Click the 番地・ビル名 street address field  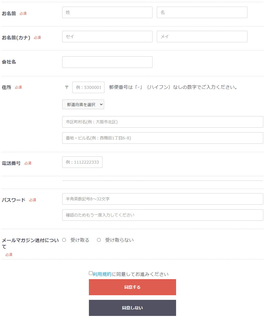click(x=163, y=138)
